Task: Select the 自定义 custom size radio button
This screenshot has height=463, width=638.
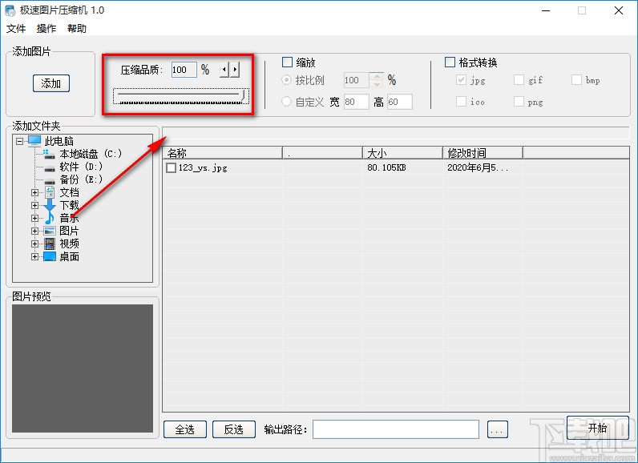Action: (286, 101)
